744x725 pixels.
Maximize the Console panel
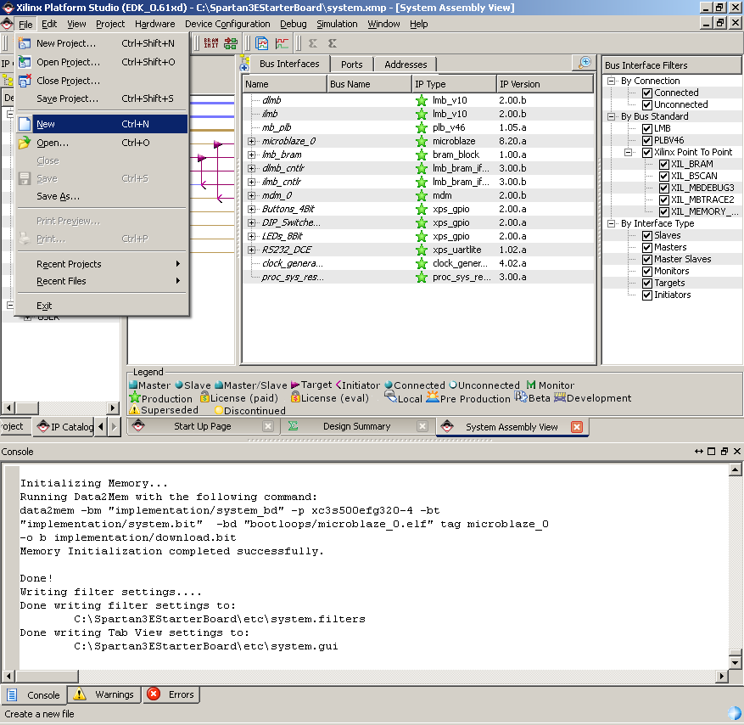pyautogui.click(x=711, y=452)
